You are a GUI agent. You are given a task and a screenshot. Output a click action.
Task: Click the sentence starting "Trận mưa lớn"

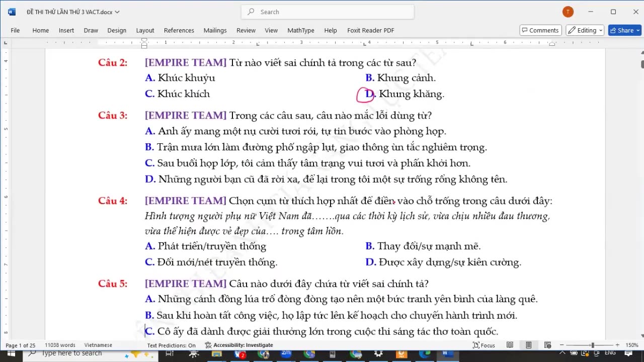click(322, 148)
